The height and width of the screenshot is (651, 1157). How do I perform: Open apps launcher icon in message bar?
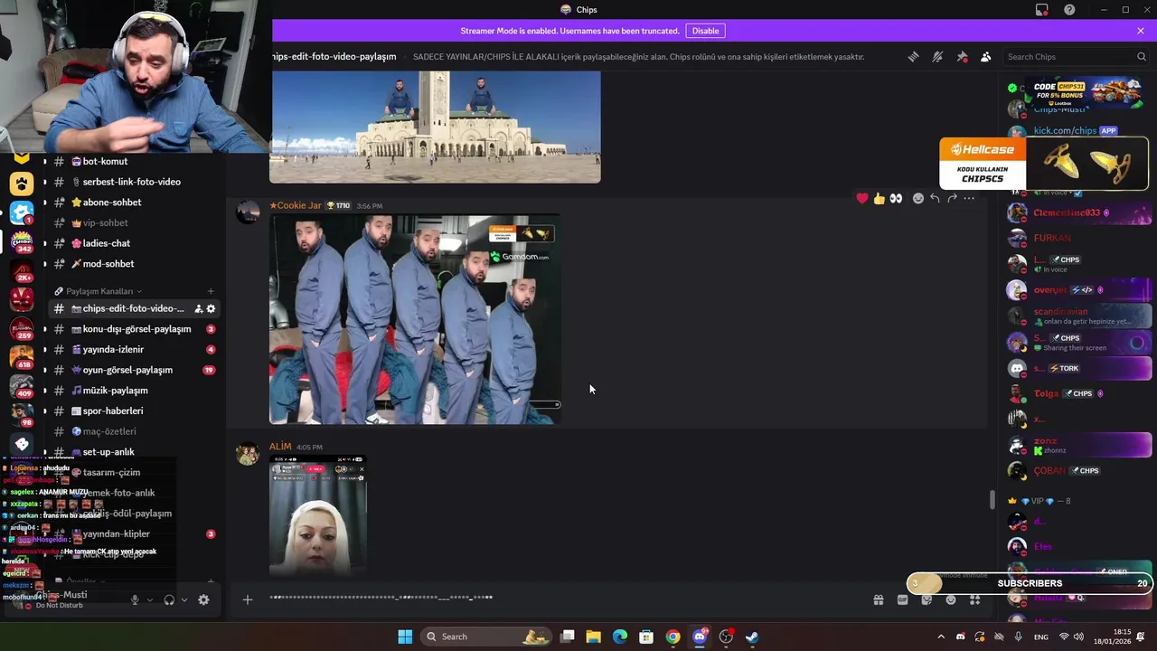pos(974,599)
